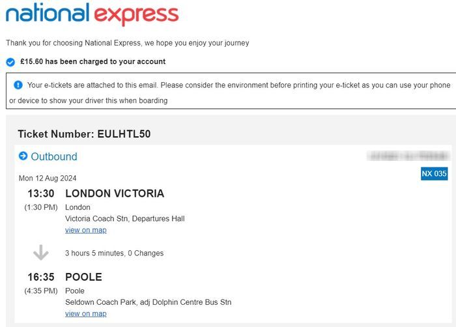Image resolution: width=456 pixels, height=327 pixels.
Task: Click the info icon in e-ticket notice
Action: (18, 85)
